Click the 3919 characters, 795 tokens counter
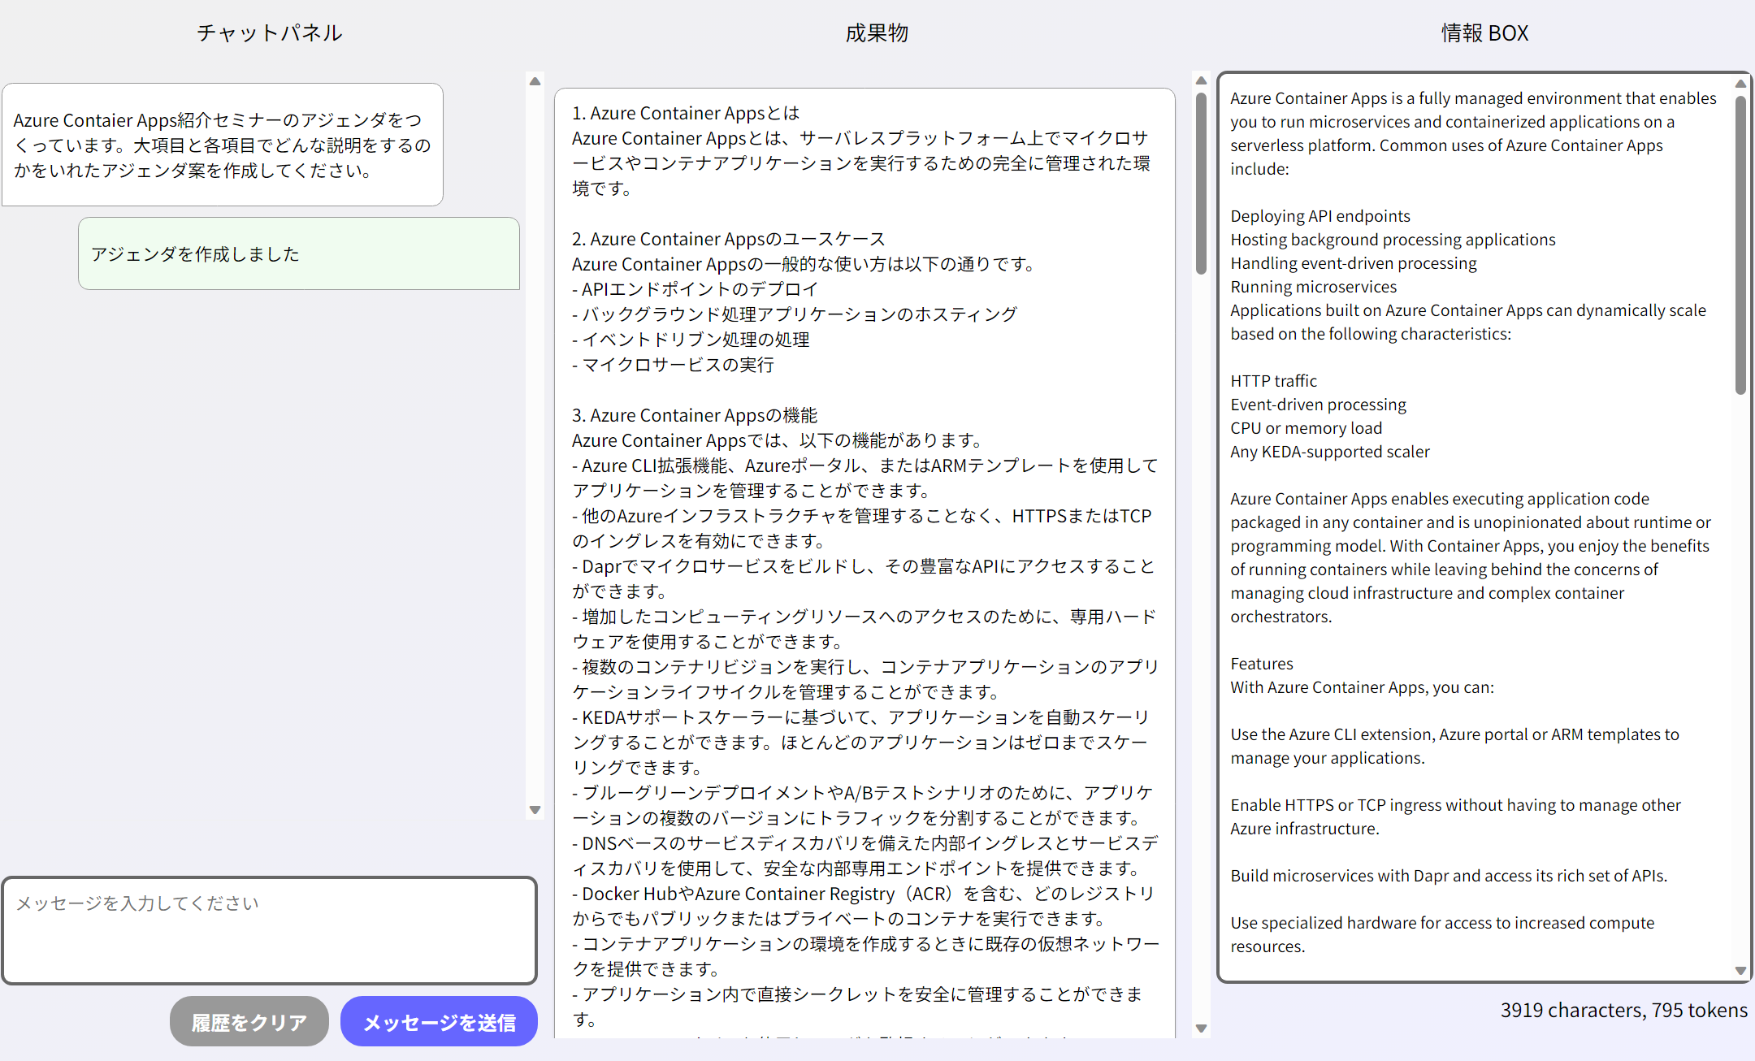The height and width of the screenshot is (1061, 1755). [x=1623, y=1010]
